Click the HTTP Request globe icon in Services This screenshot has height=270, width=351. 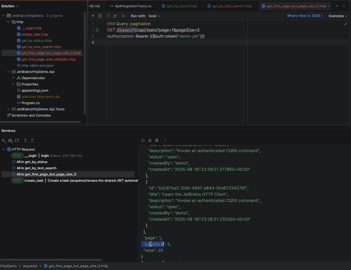pyautogui.click(x=9, y=149)
